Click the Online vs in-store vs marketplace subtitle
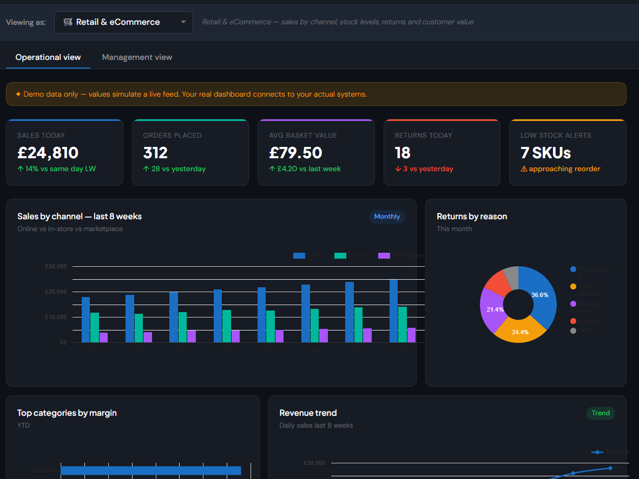The height and width of the screenshot is (479, 639). [x=70, y=229]
